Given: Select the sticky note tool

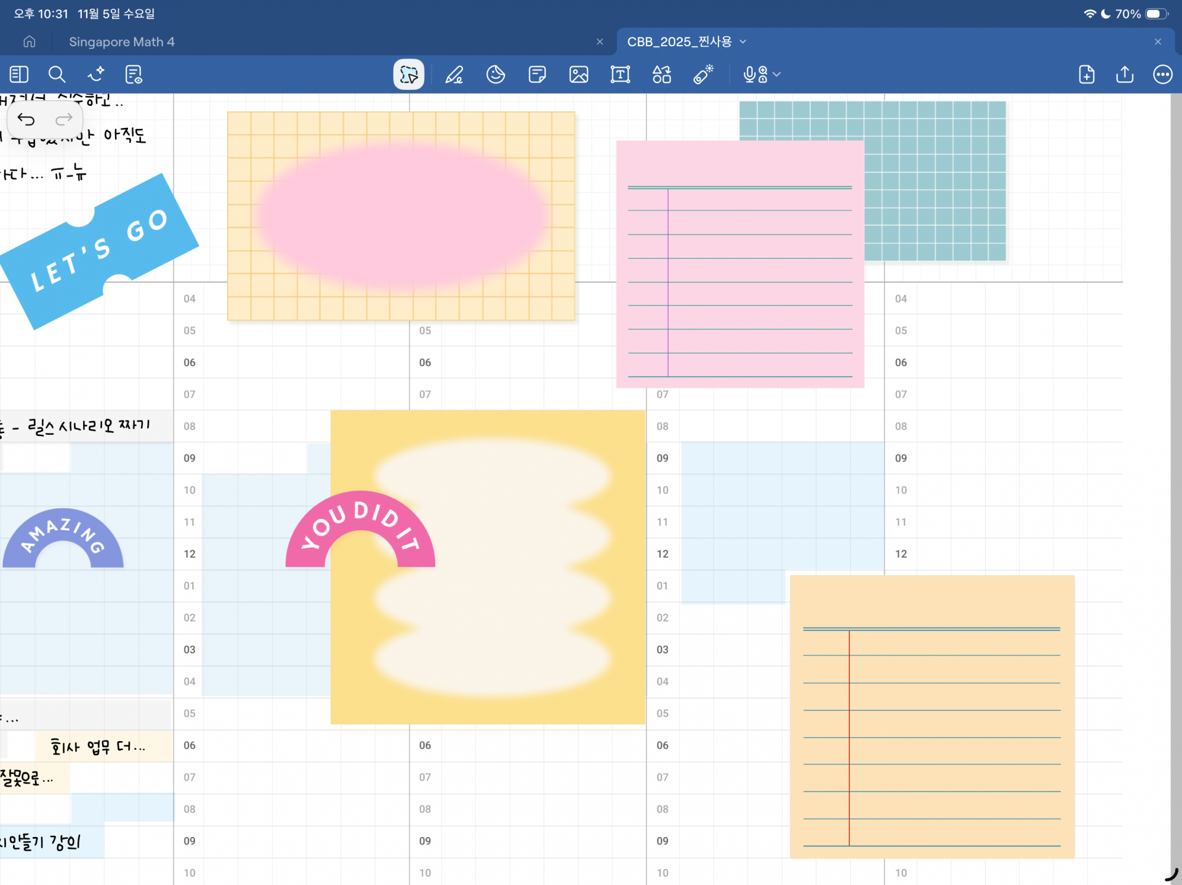Looking at the screenshot, I should pyautogui.click(x=537, y=74).
